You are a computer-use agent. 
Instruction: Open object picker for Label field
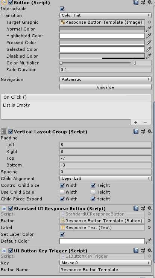click(149, 228)
